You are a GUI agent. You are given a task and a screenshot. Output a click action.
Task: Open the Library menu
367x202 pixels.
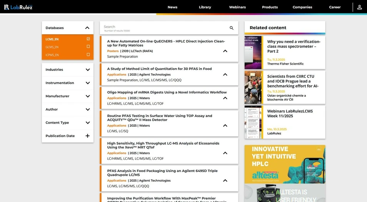[x=205, y=7]
